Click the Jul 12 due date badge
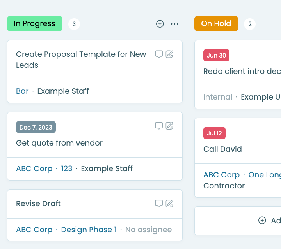281x249 pixels. pos(214,133)
